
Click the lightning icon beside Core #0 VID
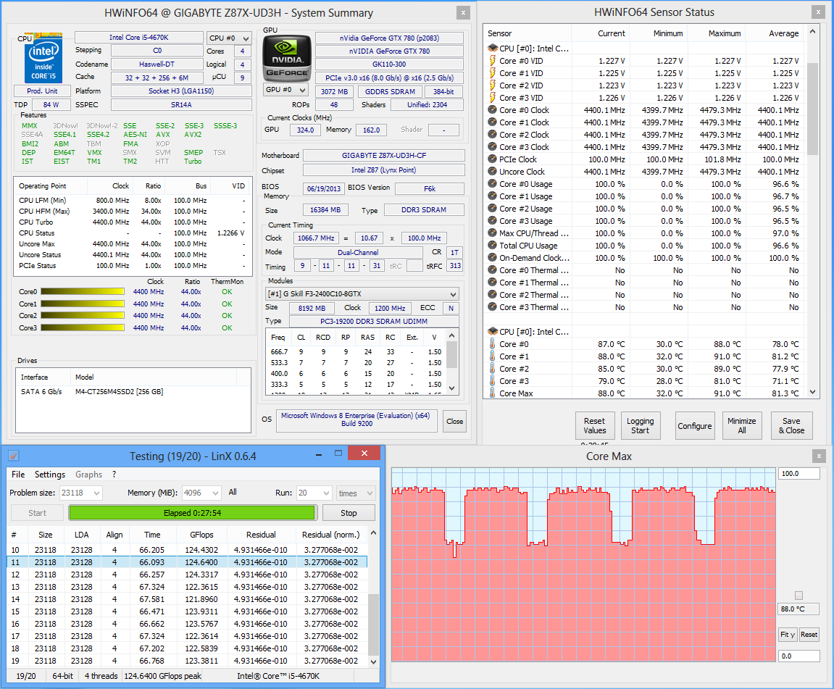[493, 61]
